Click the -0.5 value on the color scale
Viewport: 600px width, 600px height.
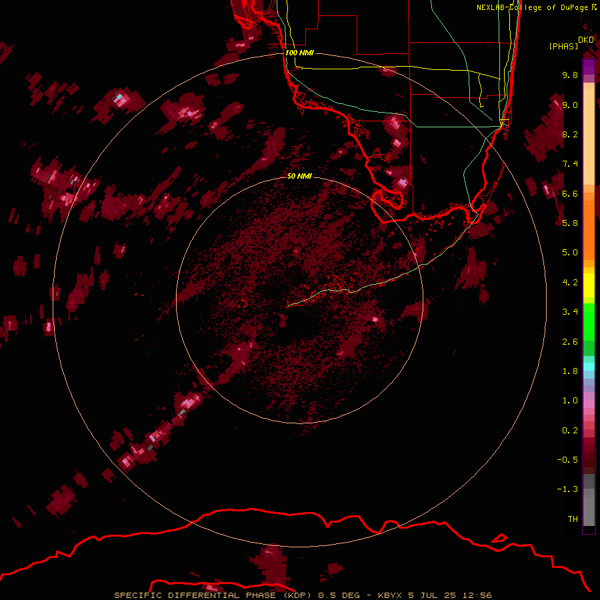[567, 460]
